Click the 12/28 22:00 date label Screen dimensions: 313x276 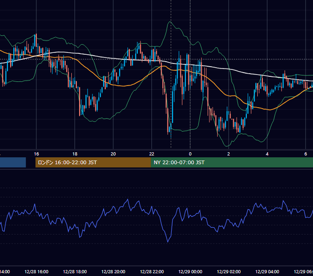coord(152,272)
